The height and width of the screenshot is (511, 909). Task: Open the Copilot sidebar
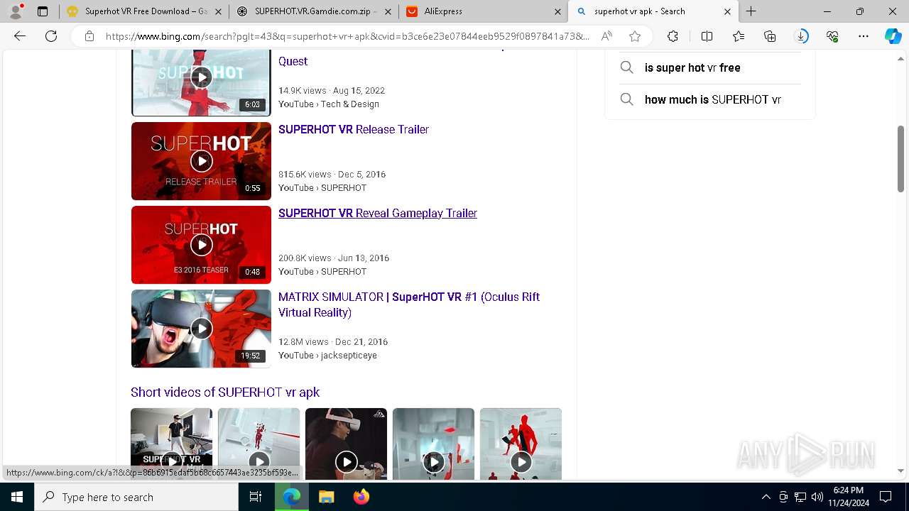point(893,36)
